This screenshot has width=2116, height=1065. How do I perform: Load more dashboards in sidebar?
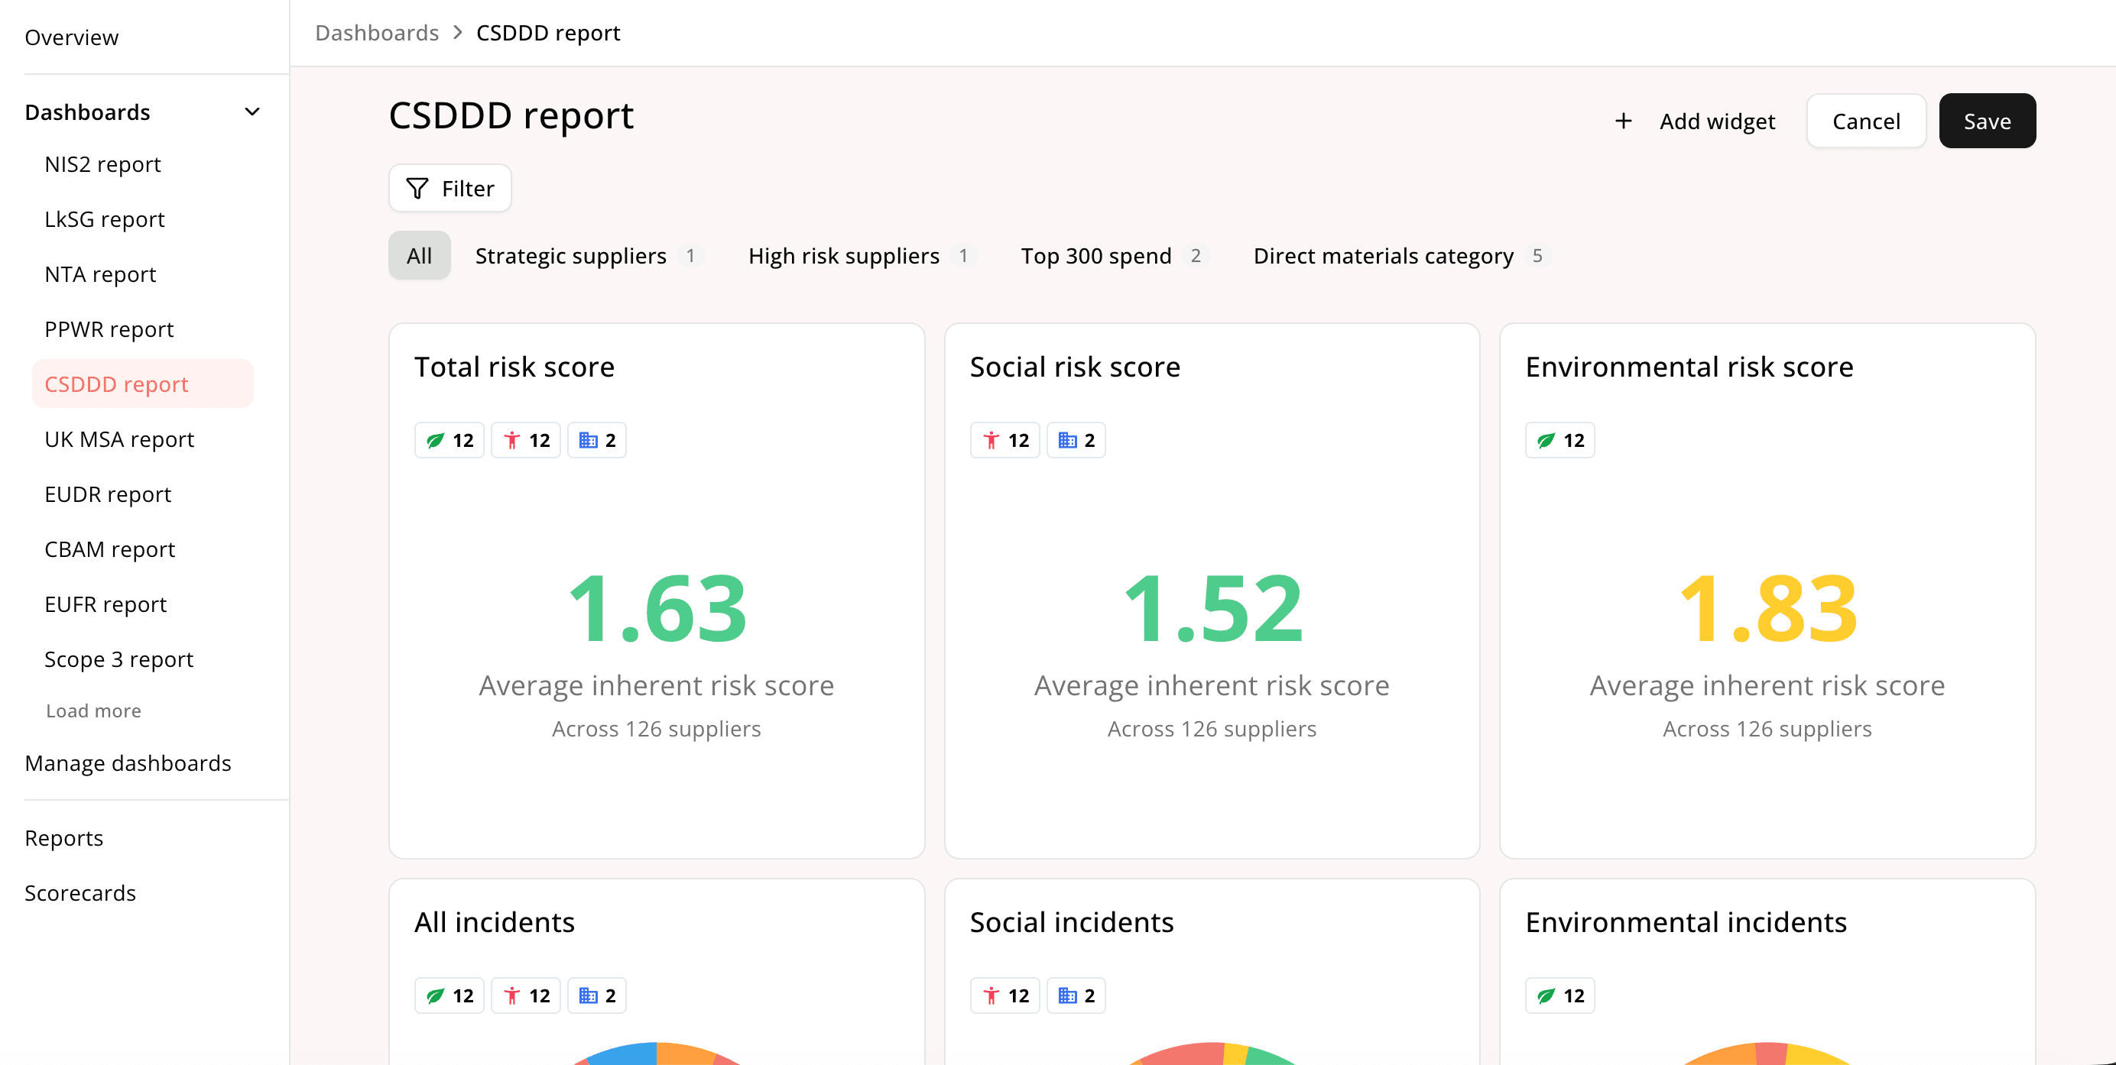93,711
